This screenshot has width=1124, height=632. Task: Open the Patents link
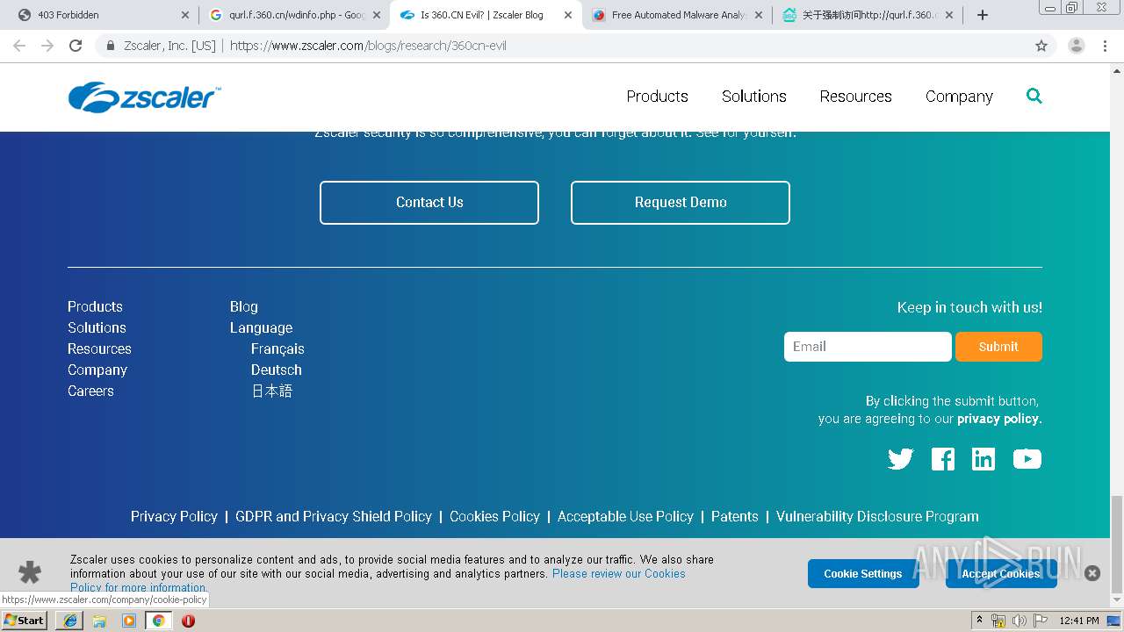(735, 516)
